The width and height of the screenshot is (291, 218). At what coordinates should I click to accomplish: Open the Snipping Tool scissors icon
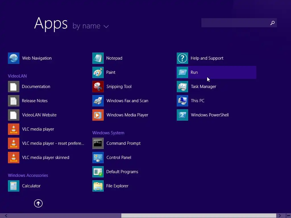click(x=98, y=87)
